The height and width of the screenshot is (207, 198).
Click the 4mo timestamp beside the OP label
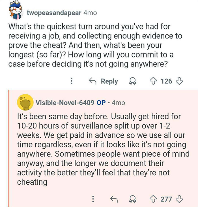[x=118, y=103]
